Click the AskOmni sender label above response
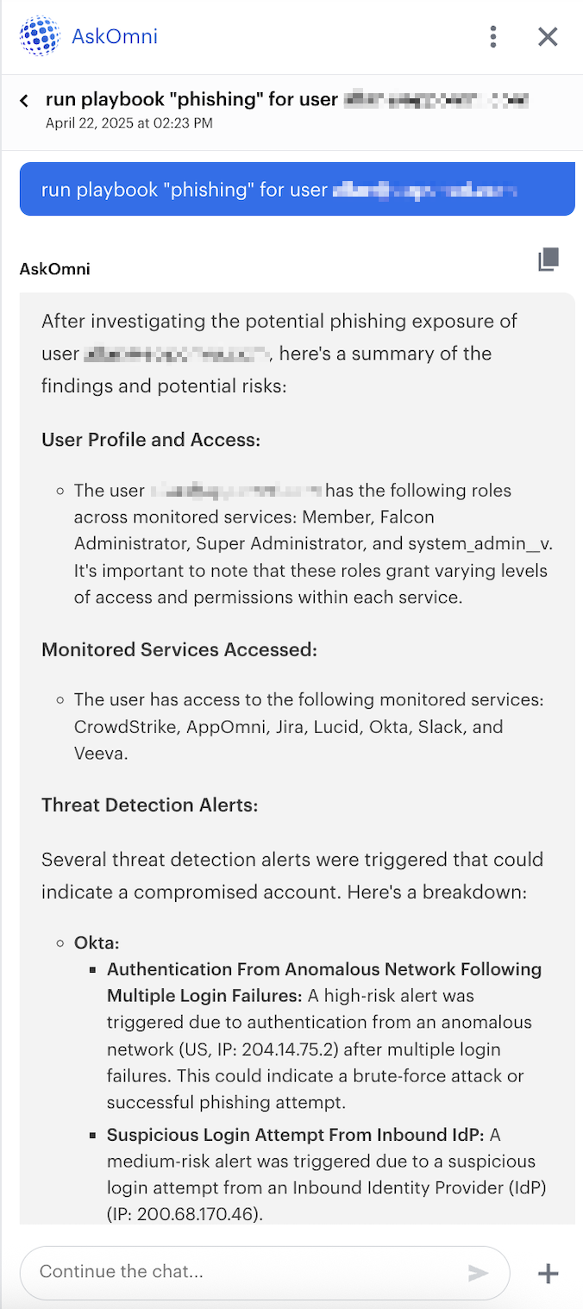The image size is (583, 1309). tap(54, 269)
